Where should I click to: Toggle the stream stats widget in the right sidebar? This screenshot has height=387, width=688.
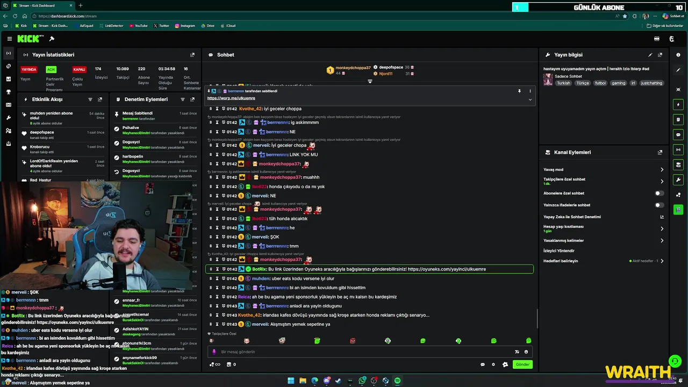[678, 150]
